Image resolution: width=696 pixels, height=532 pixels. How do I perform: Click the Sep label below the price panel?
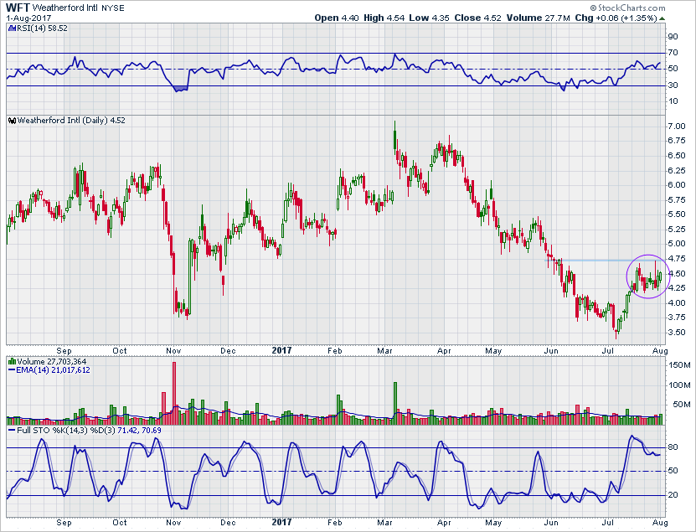[x=64, y=353]
